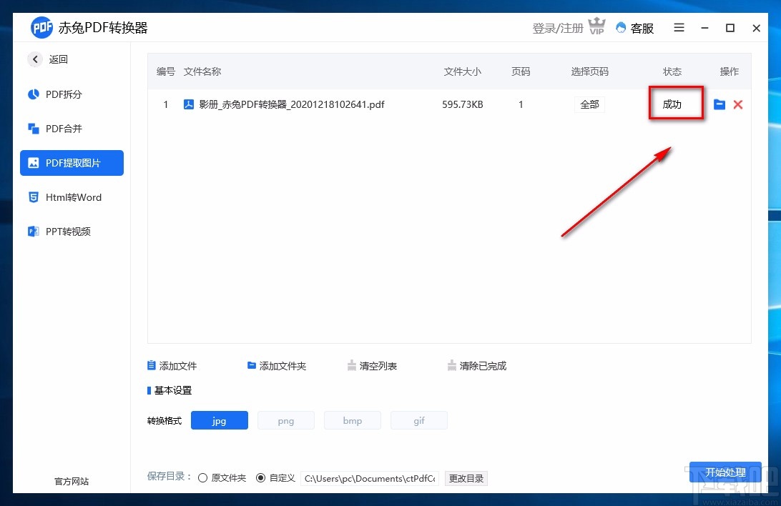Contact 客服 customer service
781x506 pixels.
(634, 28)
